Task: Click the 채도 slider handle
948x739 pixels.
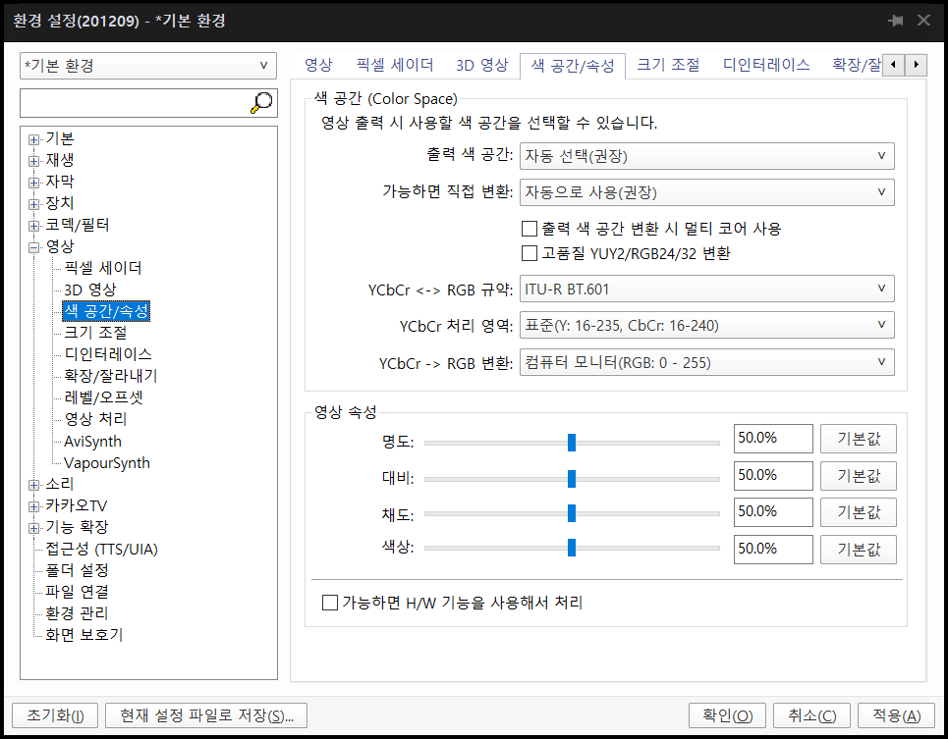Action: 572,514
